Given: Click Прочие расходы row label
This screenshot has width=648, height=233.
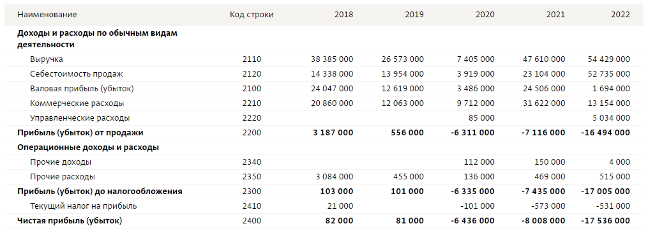Looking at the screenshot, I should click(63, 177).
